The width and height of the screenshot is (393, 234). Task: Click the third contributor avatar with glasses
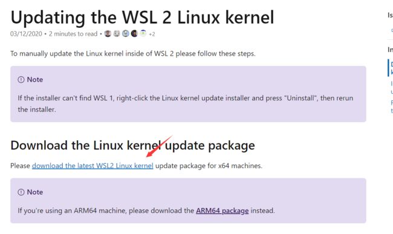[x=126, y=34]
